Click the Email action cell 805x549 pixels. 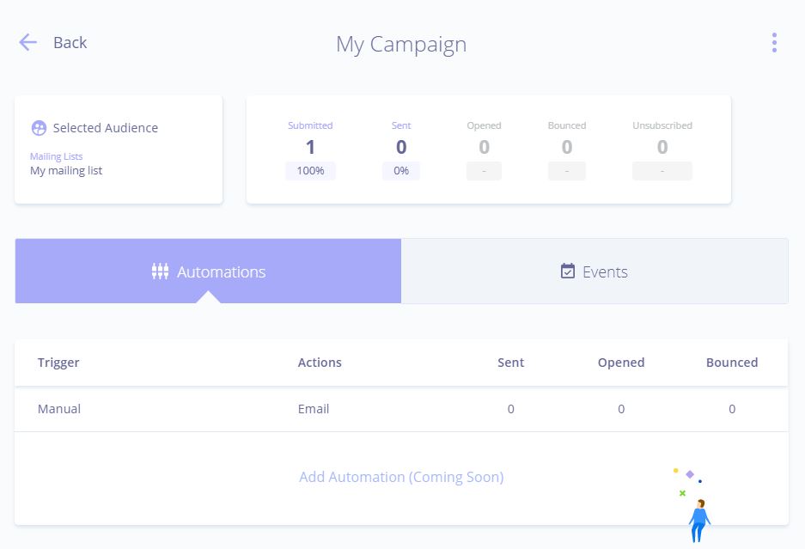click(314, 409)
